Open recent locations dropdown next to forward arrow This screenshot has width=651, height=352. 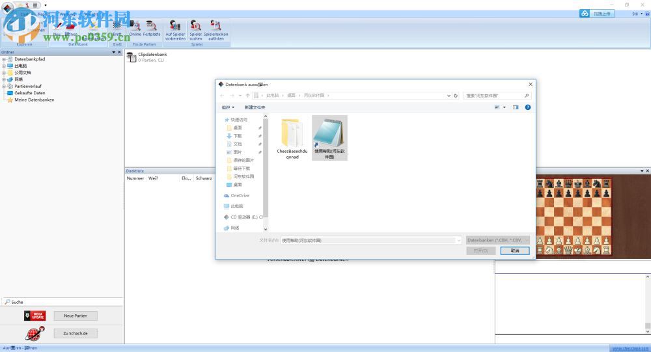click(240, 96)
